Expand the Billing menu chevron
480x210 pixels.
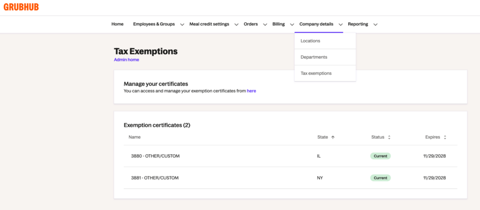(x=292, y=24)
